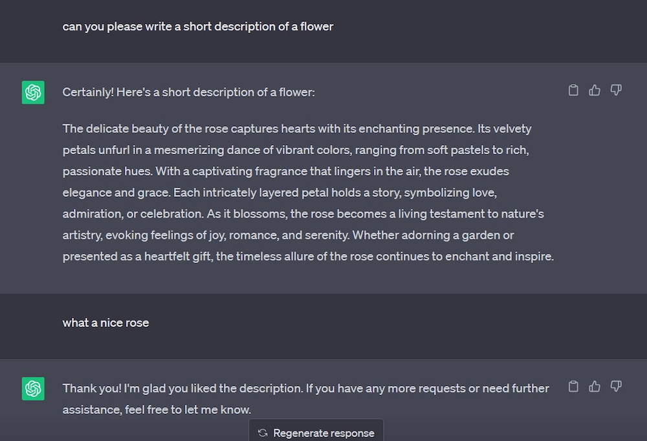Click the line beginning 'artistry, evoking feelings of joy'
Screen dimensions: 647x441
click(x=288, y=235)
